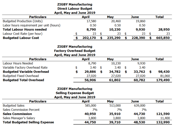This screenshot has height=126, width=174.
Task: Click June budgeted production 19,860
Action: (x=140, y=21)
